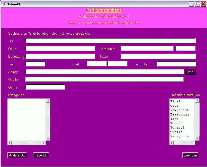This screenshot has width=207, height=167.
Task: Click the Besetzung entry field
Action: pos(60,56)
